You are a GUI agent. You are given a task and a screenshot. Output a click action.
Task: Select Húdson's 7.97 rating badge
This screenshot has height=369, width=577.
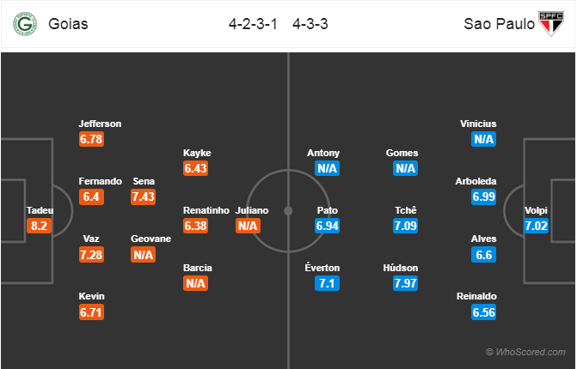405,283
